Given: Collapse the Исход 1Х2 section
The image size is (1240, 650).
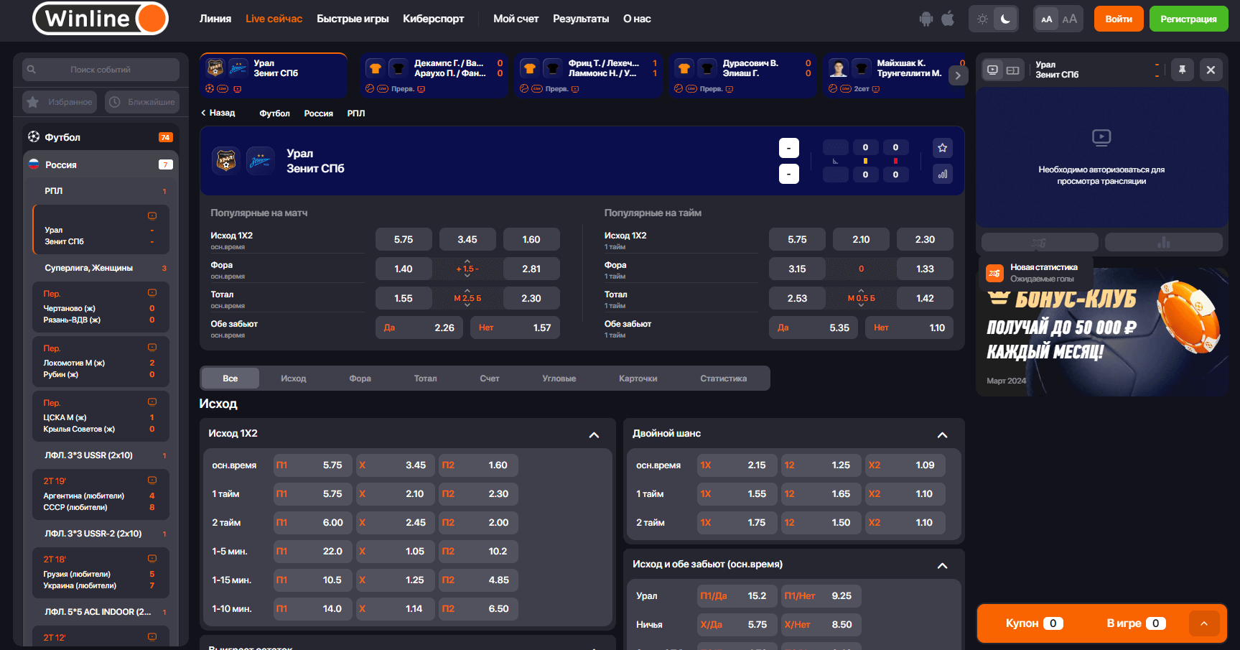Looking at the screenshot, I should point(594,435).
